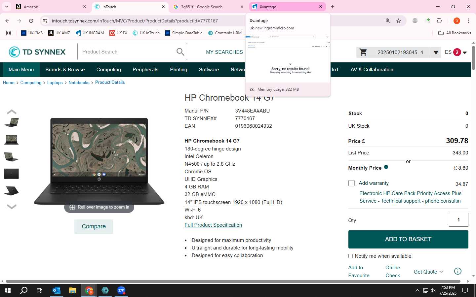The height and width of the screenshot is (297, 476).
Task: Tick the Add warranty checkbox
Action: (x=351, y=183)
